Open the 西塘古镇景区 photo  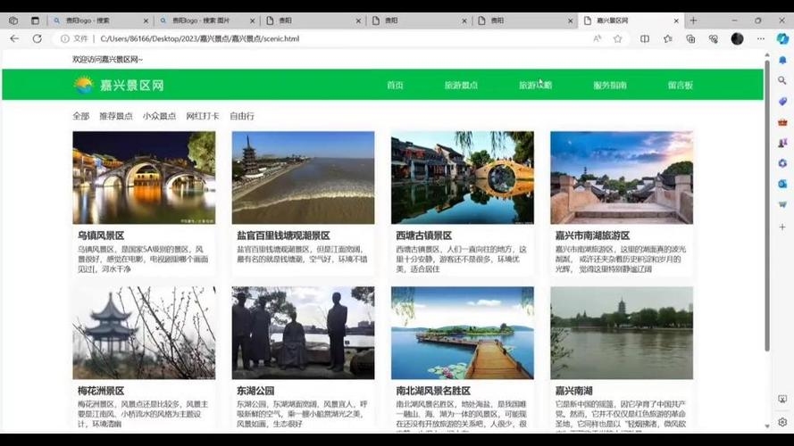pyautogui.click(x=463, y=178)
